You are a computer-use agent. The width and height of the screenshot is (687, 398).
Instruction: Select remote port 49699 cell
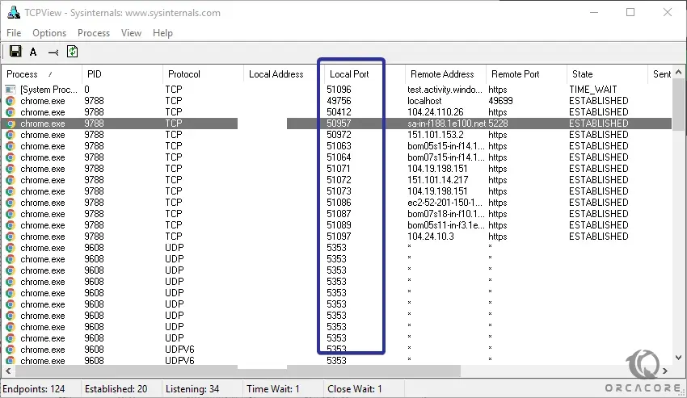point(500,101)
